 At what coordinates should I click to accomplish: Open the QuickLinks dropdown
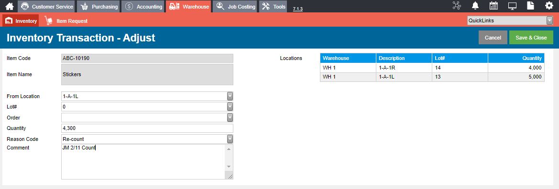510,20
